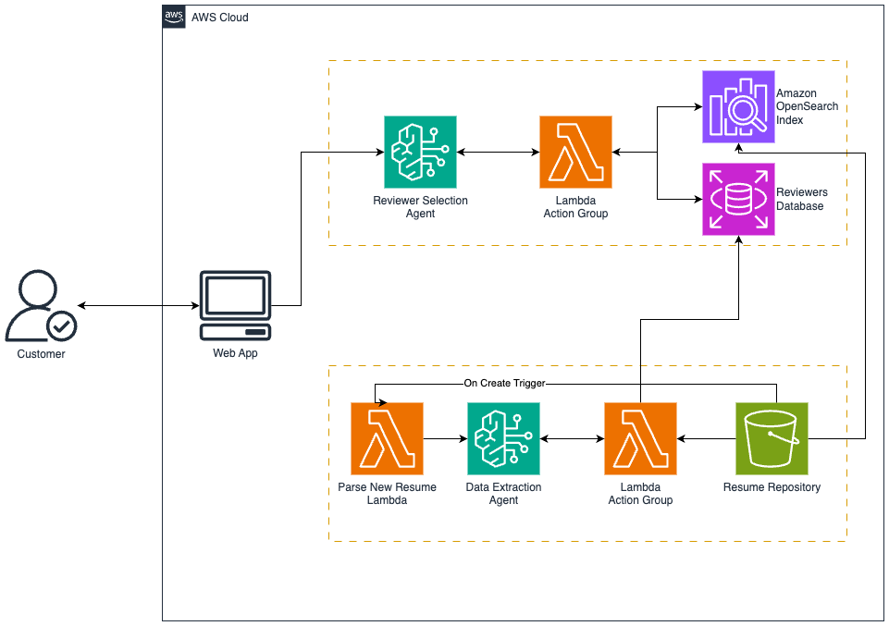Select the Resume Repository bucket icon
Screen dimensions: 889x626
pos(772,438)
